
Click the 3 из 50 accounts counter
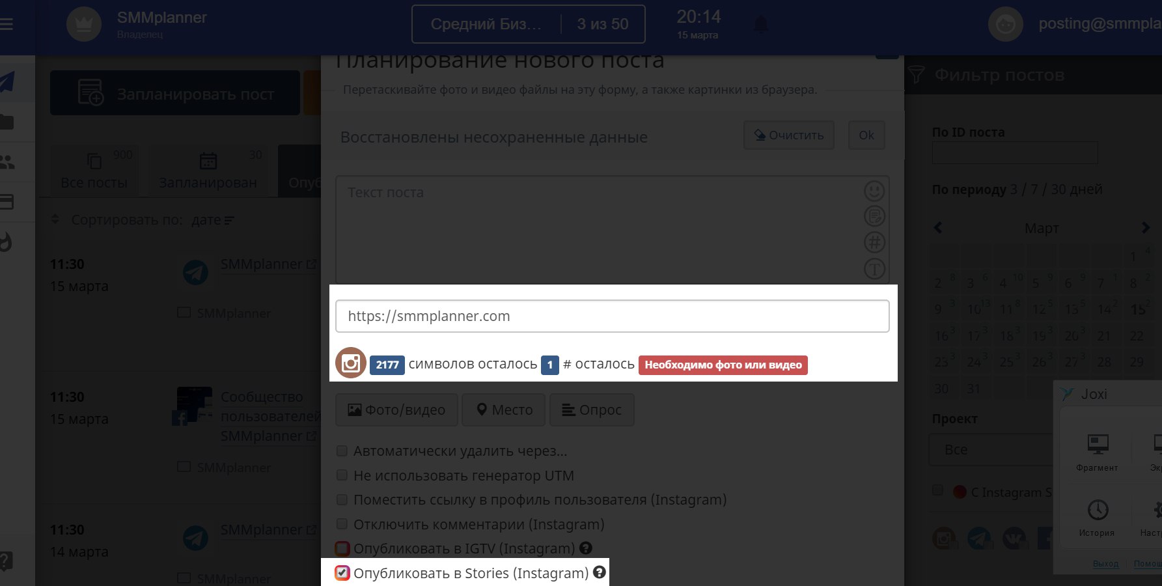click(x=603, y=24)
